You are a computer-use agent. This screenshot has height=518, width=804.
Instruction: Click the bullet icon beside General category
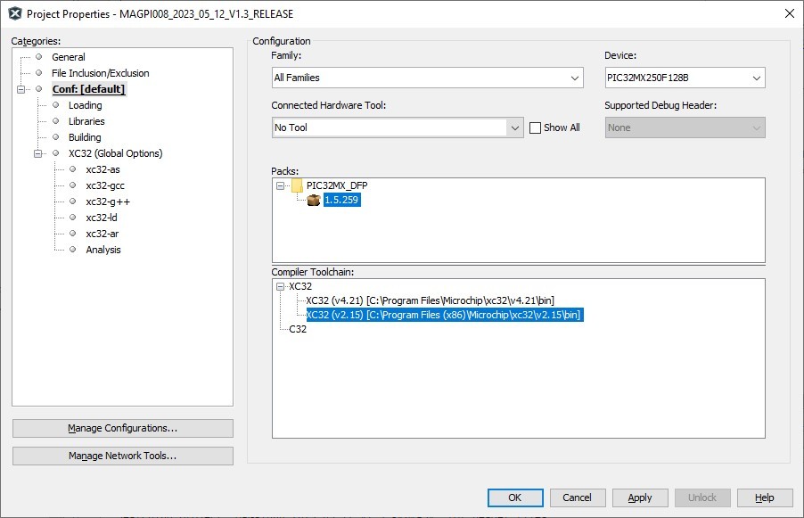tap(38, 57)
